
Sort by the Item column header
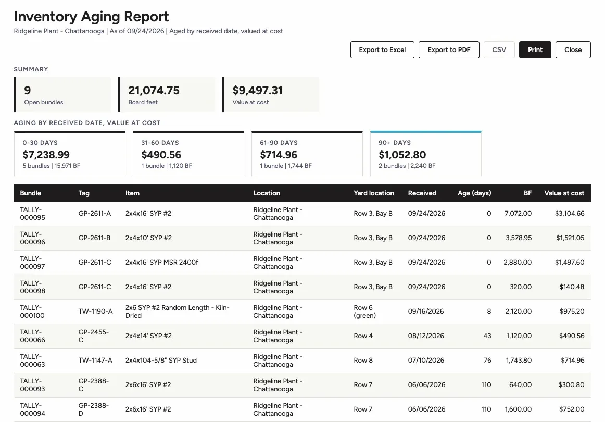[132, 193]
